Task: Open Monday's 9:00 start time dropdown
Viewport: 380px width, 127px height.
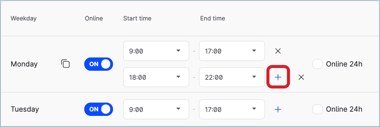Action: pos(156,51)
